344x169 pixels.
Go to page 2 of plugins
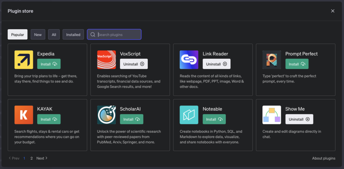(x=32, y=158)
